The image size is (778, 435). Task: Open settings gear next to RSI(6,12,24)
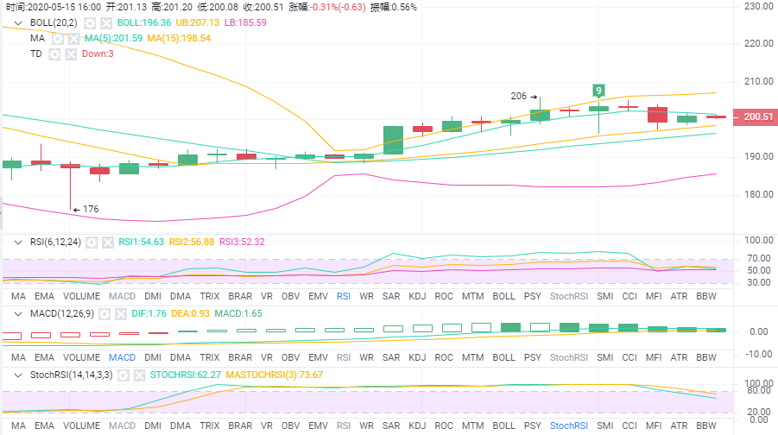[x=92, y=243]
